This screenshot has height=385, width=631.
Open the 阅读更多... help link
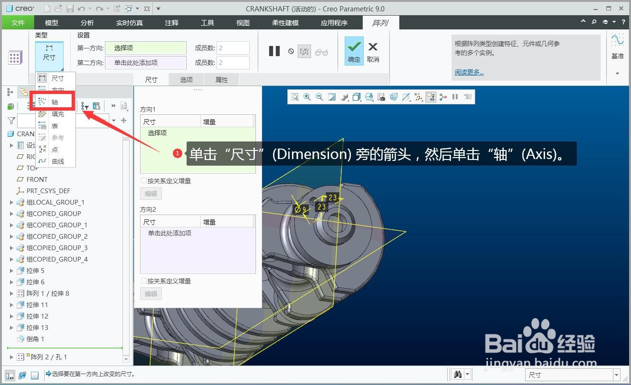(x=469, y=72)
